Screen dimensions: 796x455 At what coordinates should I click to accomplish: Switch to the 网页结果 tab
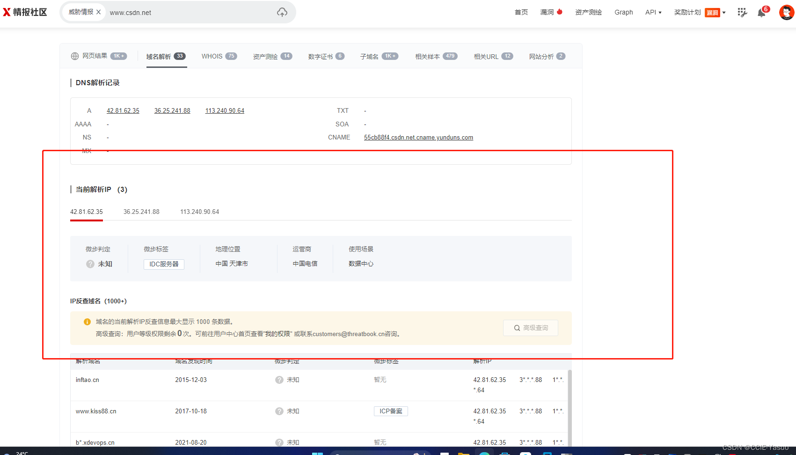(x=99, y=56)
